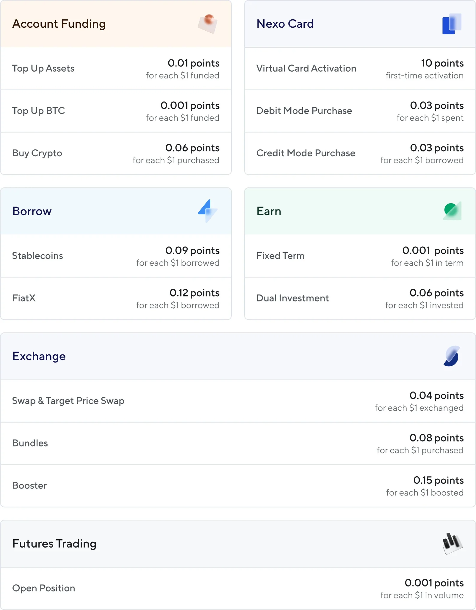Select the Stablecoins borrow row
This screenshot has width=476, height=610.
tap(116, 256)
